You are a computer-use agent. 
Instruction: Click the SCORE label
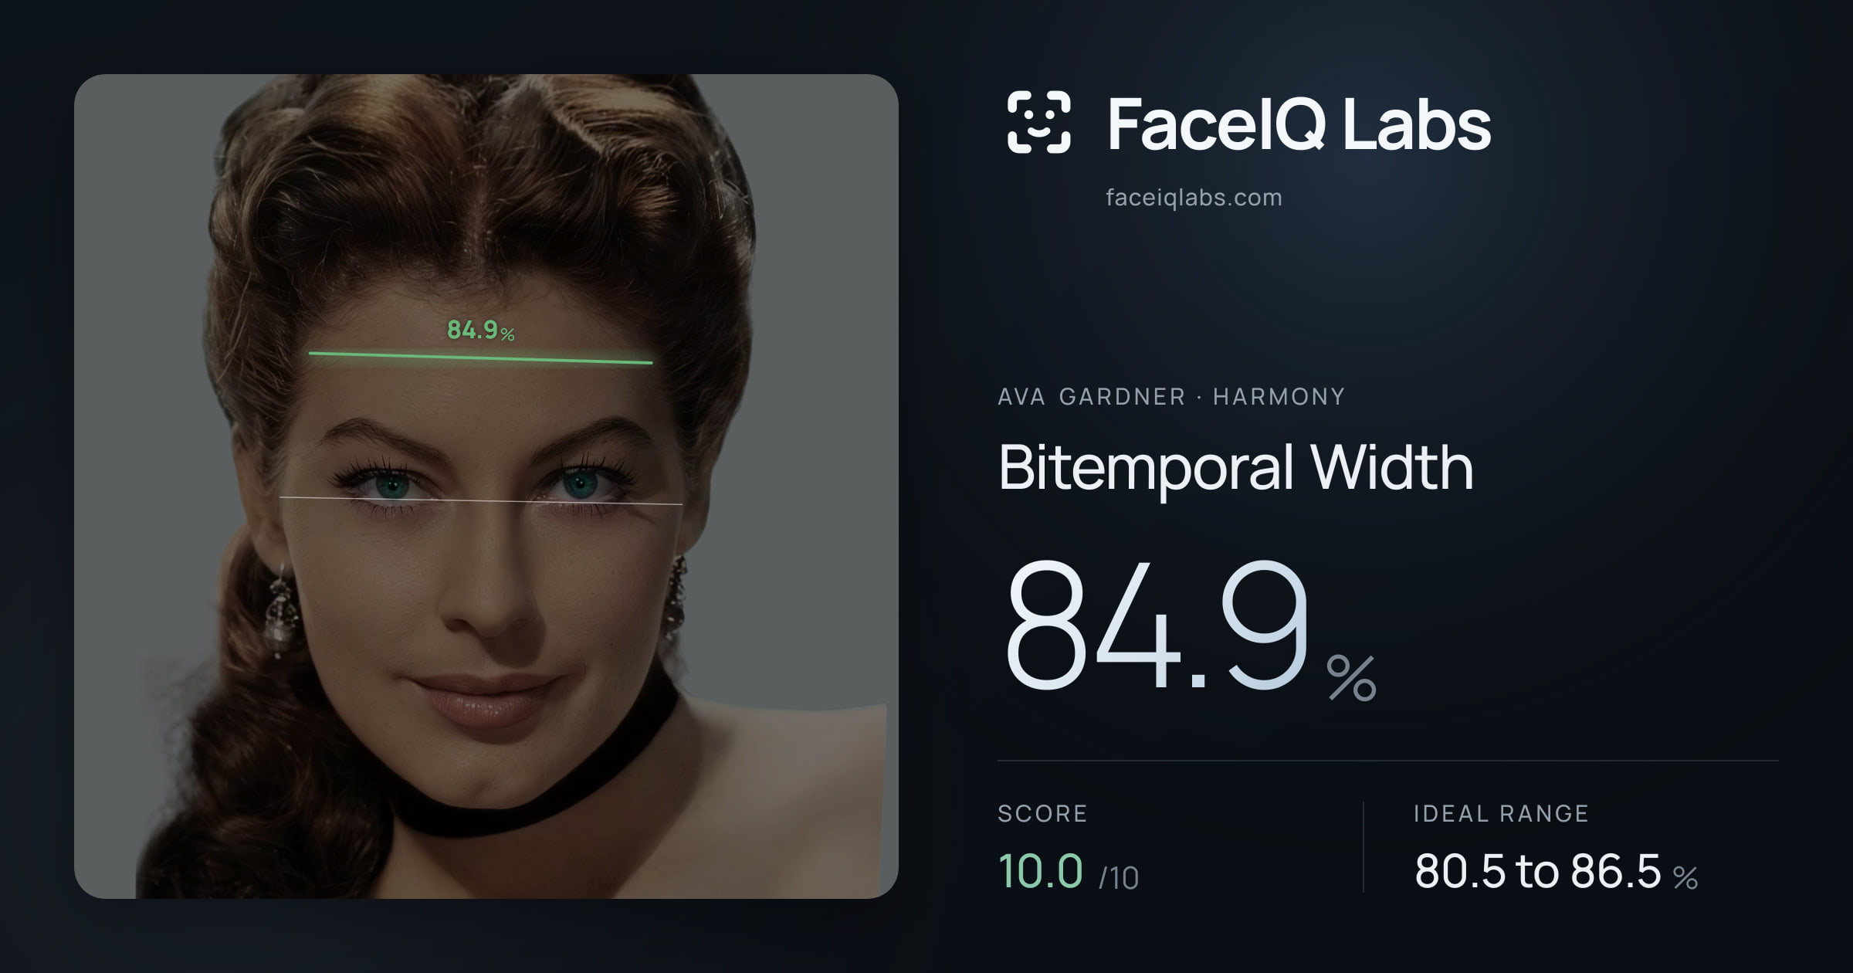point(1042,813)
